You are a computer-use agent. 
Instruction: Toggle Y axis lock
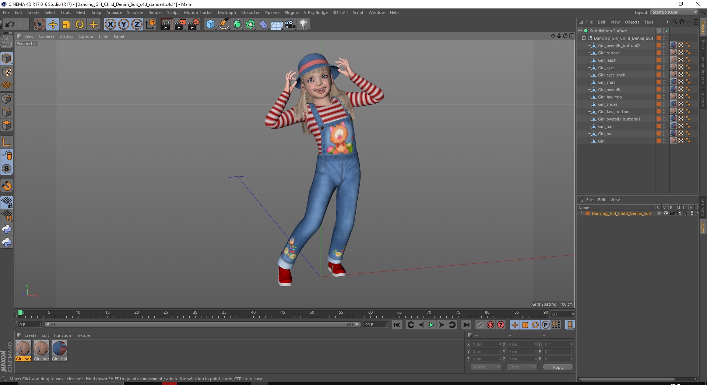(124, 25)
